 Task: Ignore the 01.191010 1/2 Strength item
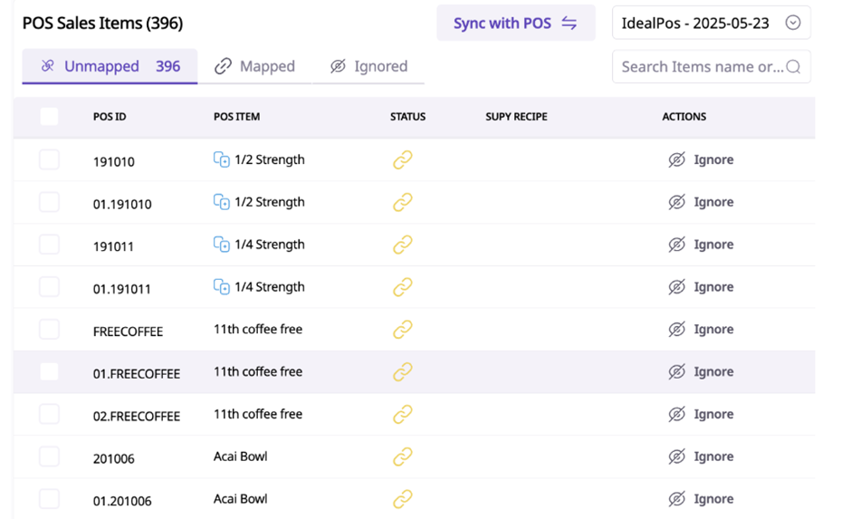point(701,203)
